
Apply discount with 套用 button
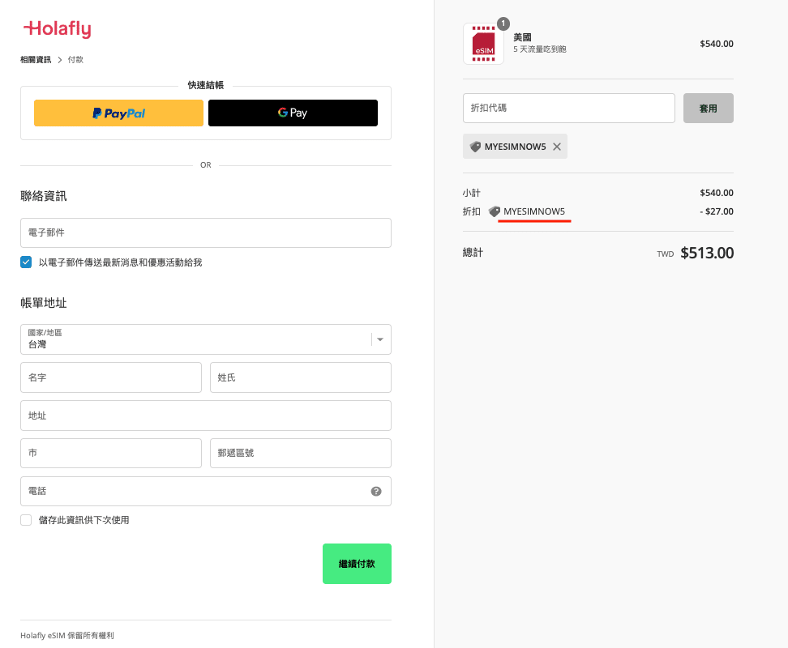708,108
